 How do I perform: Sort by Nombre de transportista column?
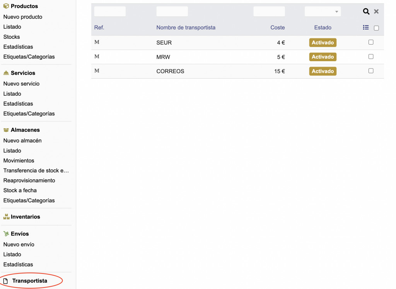[186, 28]
